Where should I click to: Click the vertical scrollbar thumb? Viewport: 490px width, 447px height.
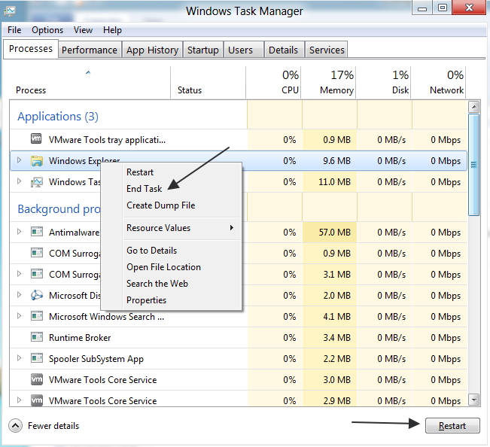pos(474,165)
